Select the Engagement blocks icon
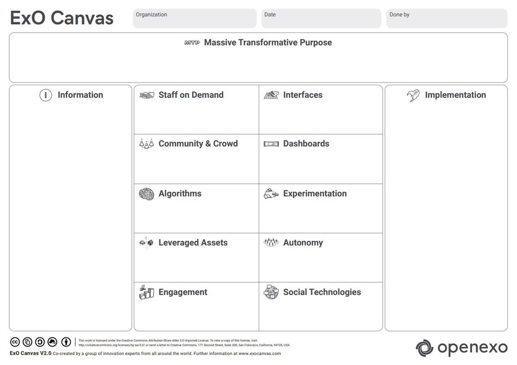Viewport: 517px width, 365px height. click(146, 292)
